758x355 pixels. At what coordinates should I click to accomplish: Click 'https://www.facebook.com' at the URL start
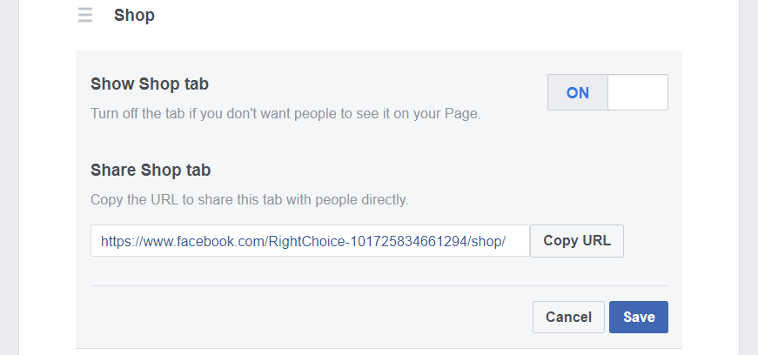178,241
